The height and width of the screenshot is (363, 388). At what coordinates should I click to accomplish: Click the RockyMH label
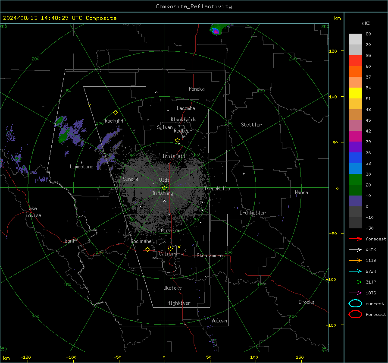114,121
